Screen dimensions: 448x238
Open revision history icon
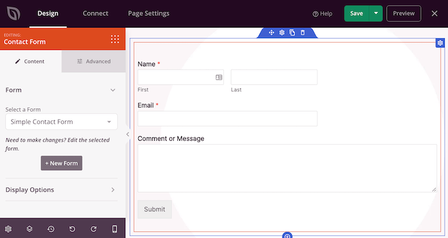51,229
